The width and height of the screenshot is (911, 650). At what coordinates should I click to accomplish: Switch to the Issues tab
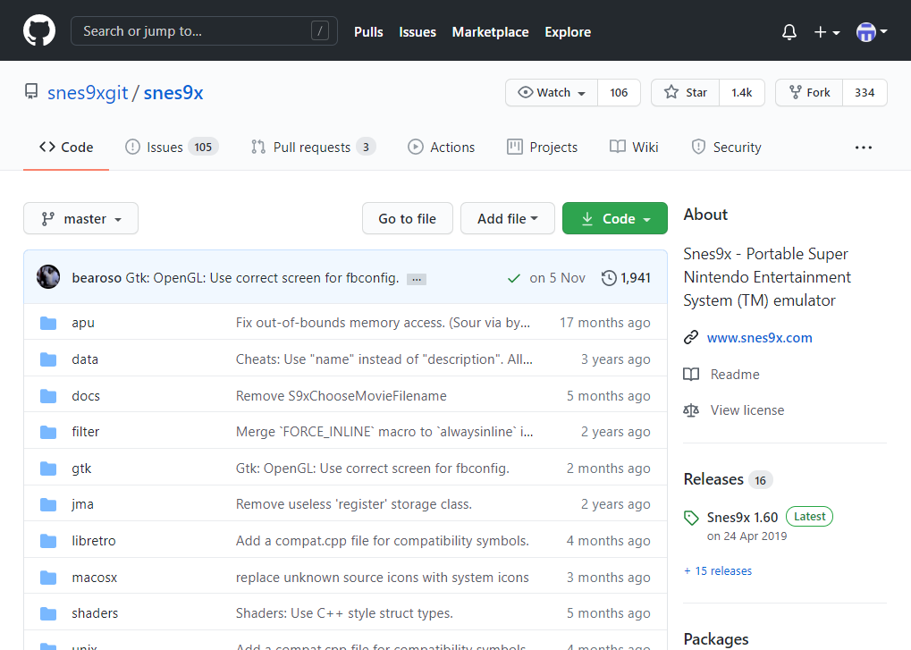pos(172,148)
